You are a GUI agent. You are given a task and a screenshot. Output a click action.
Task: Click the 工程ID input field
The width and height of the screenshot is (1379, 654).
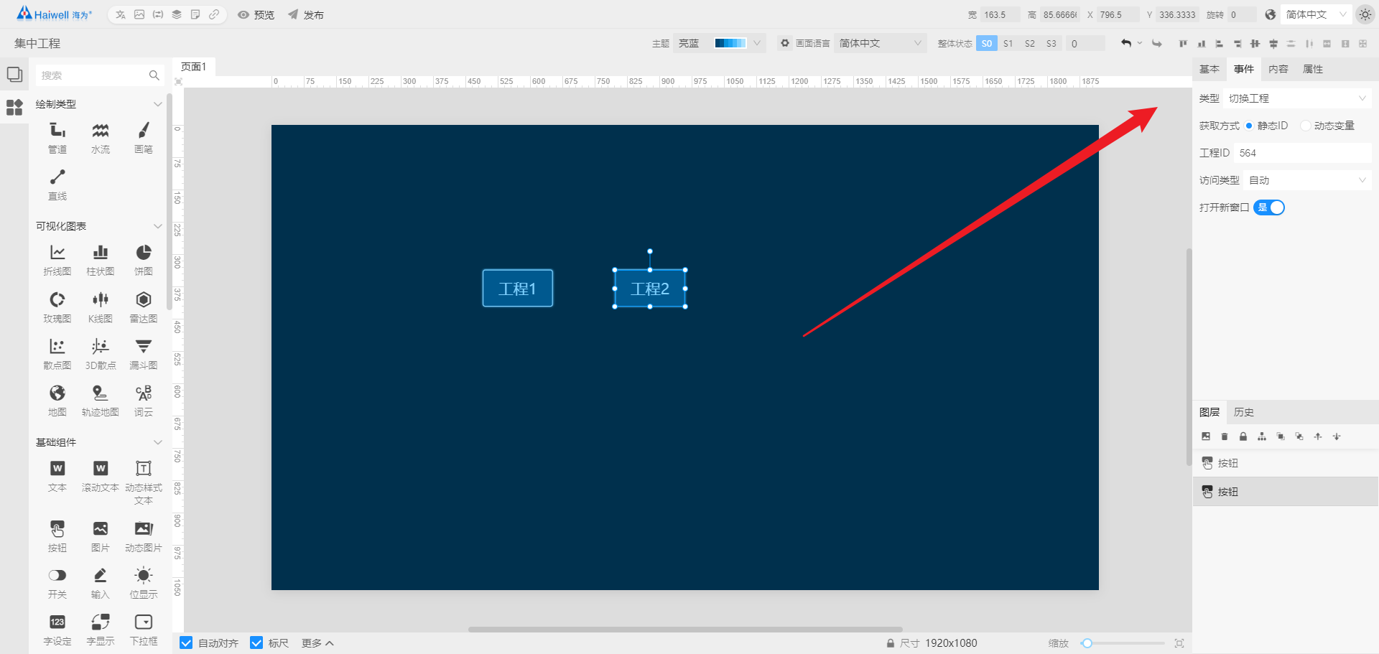tap(1303, 153)
